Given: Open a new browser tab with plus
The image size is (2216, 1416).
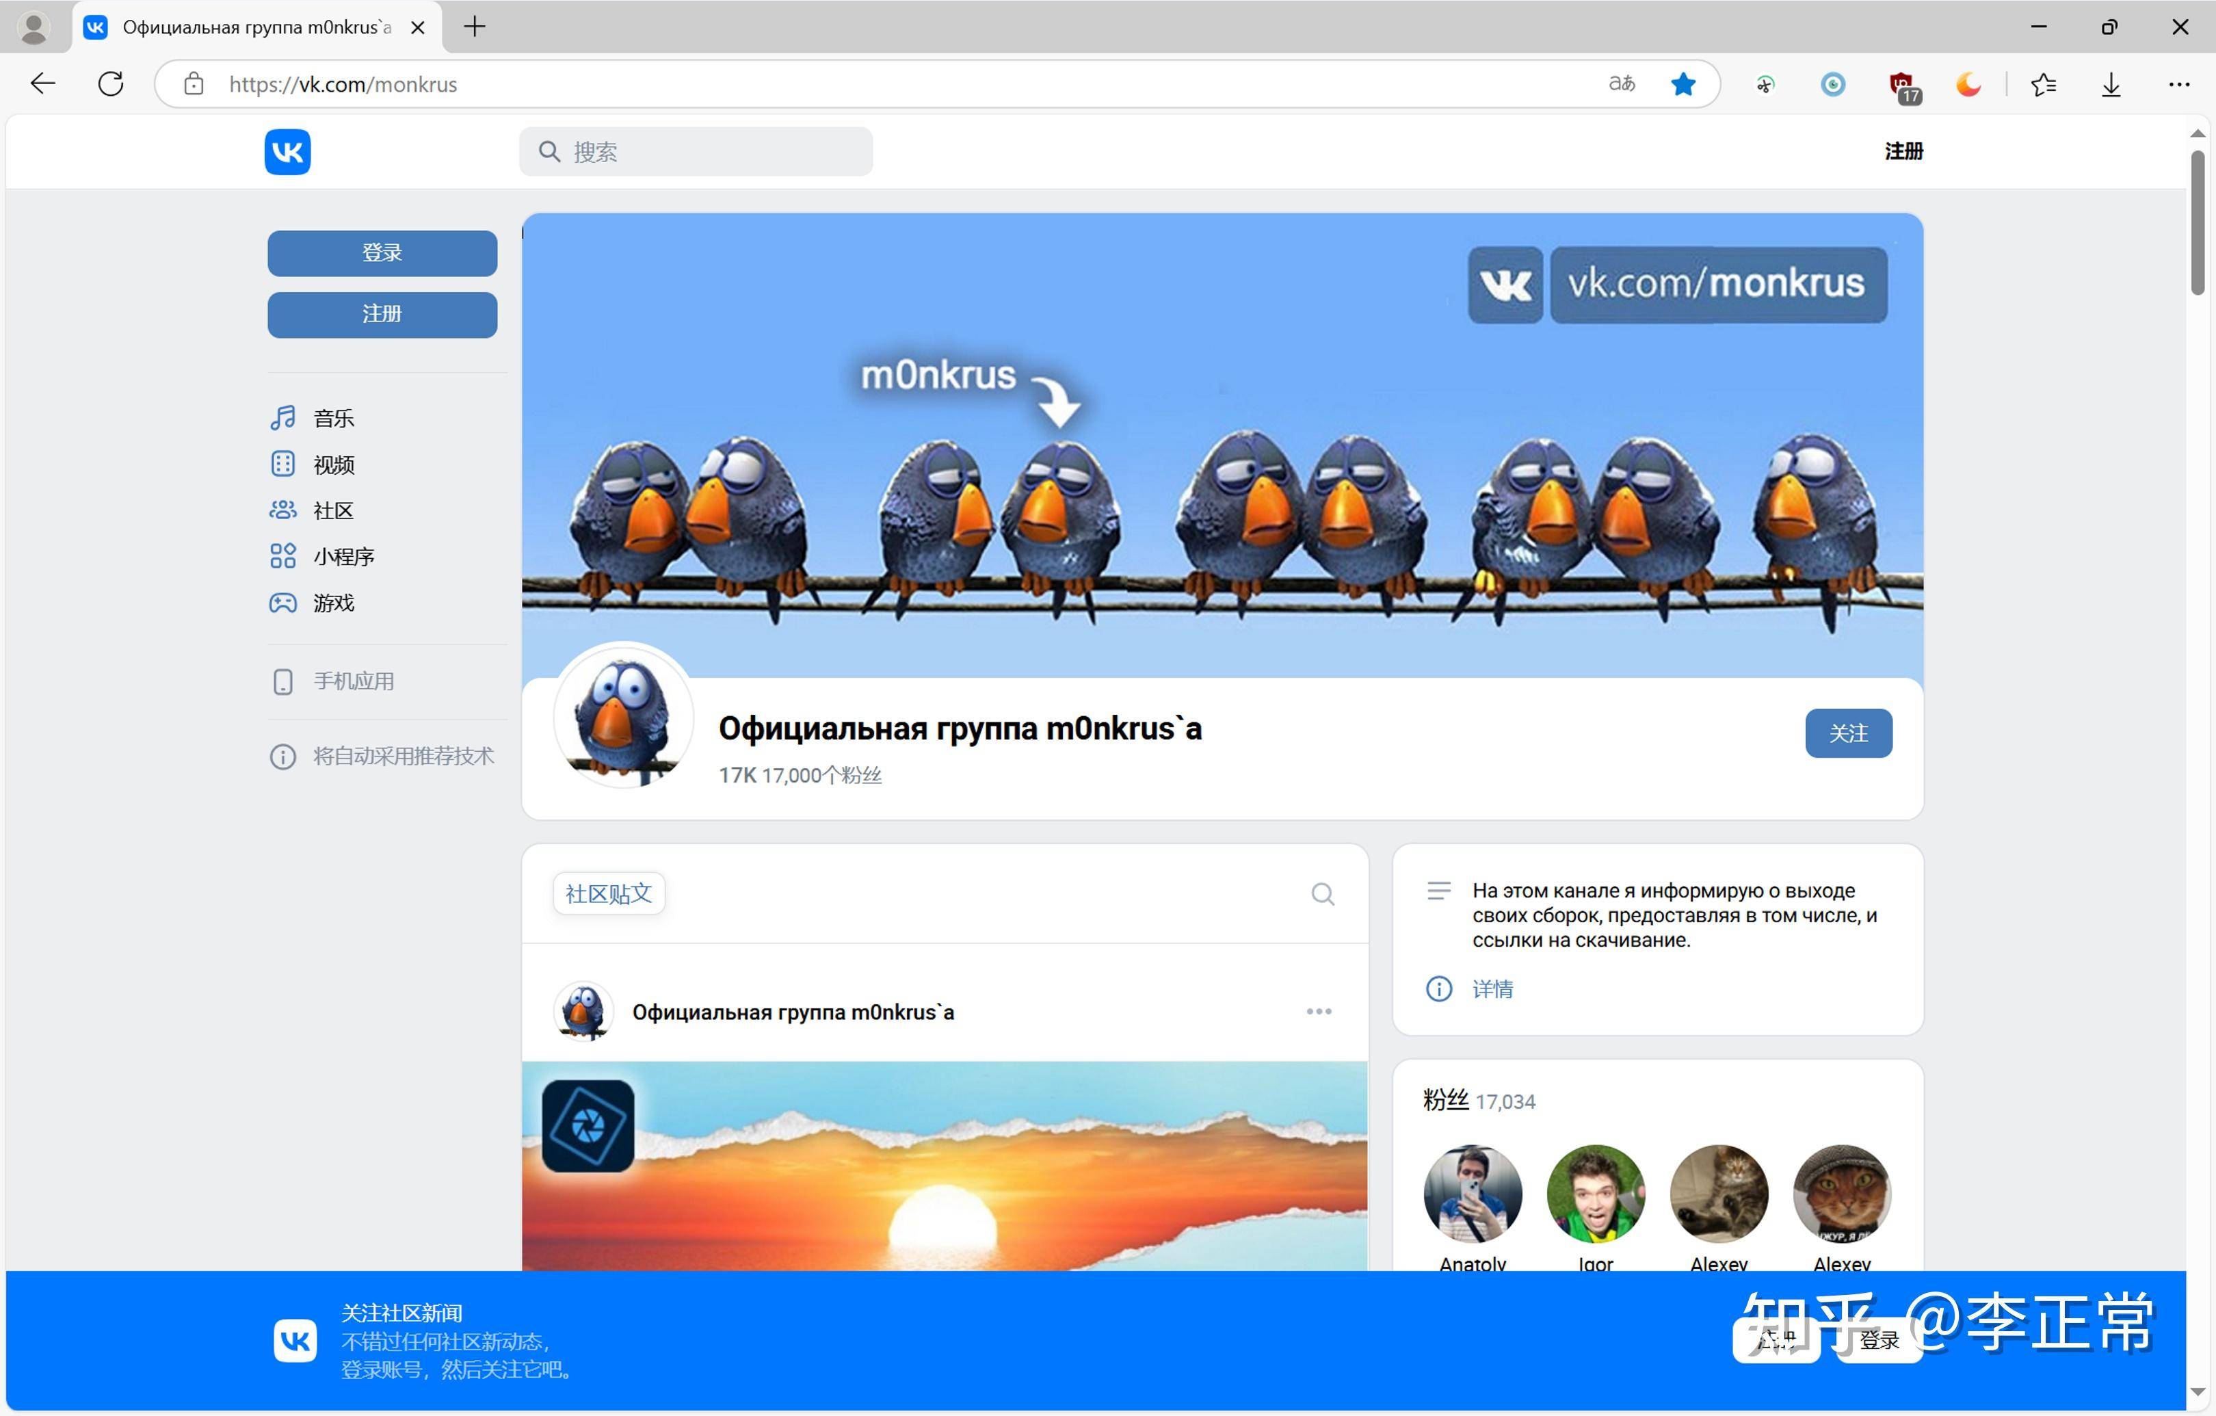Looking at the screenshot, I should (x=475, y=27).
